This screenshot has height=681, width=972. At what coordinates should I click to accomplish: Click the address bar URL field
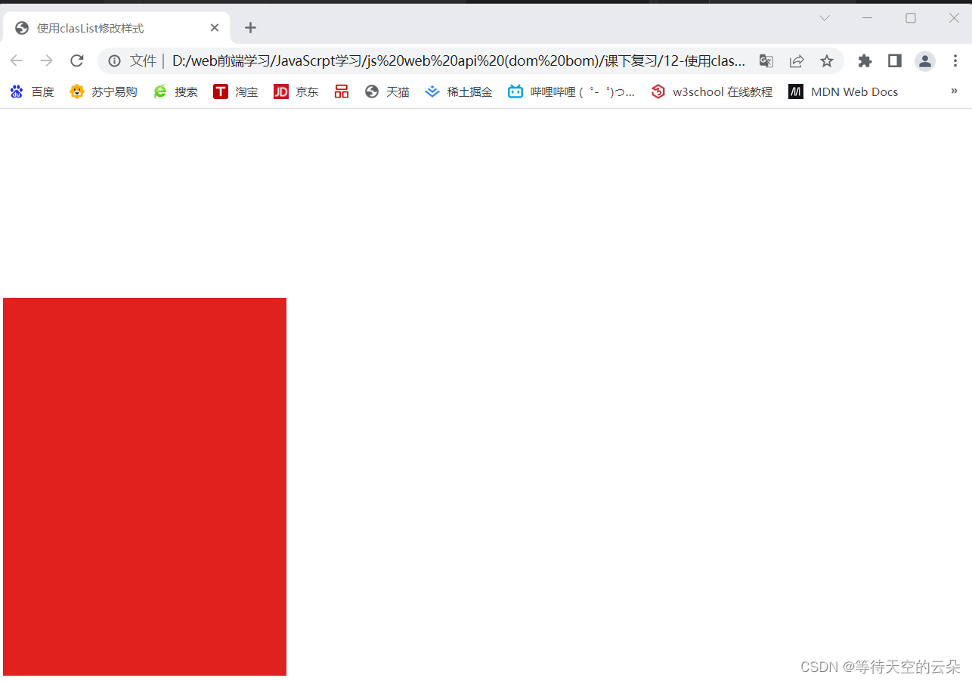pyautogui.click(x=459, y=60)
